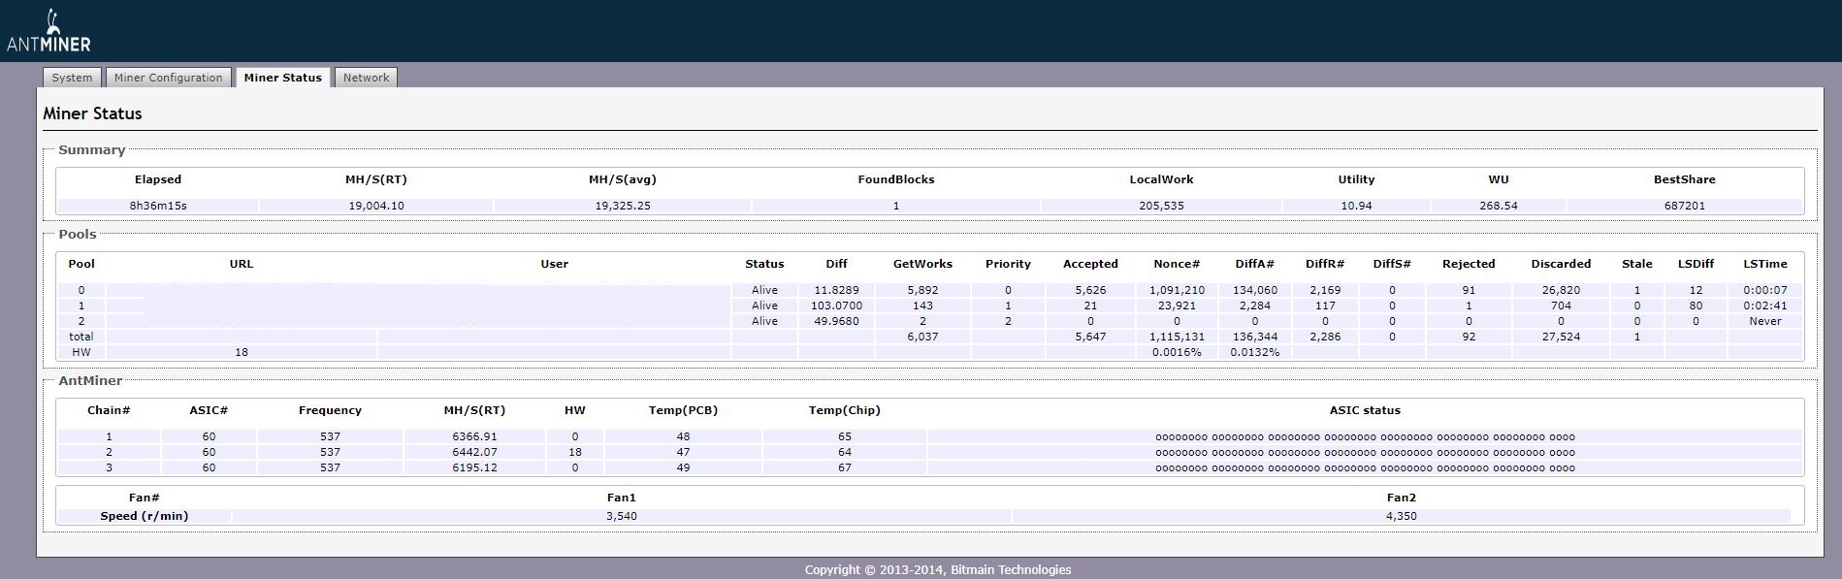1842x579 pixels.
Task: Click the Elapsed time value 8h36m15s
Action: (x=158, y=206)
